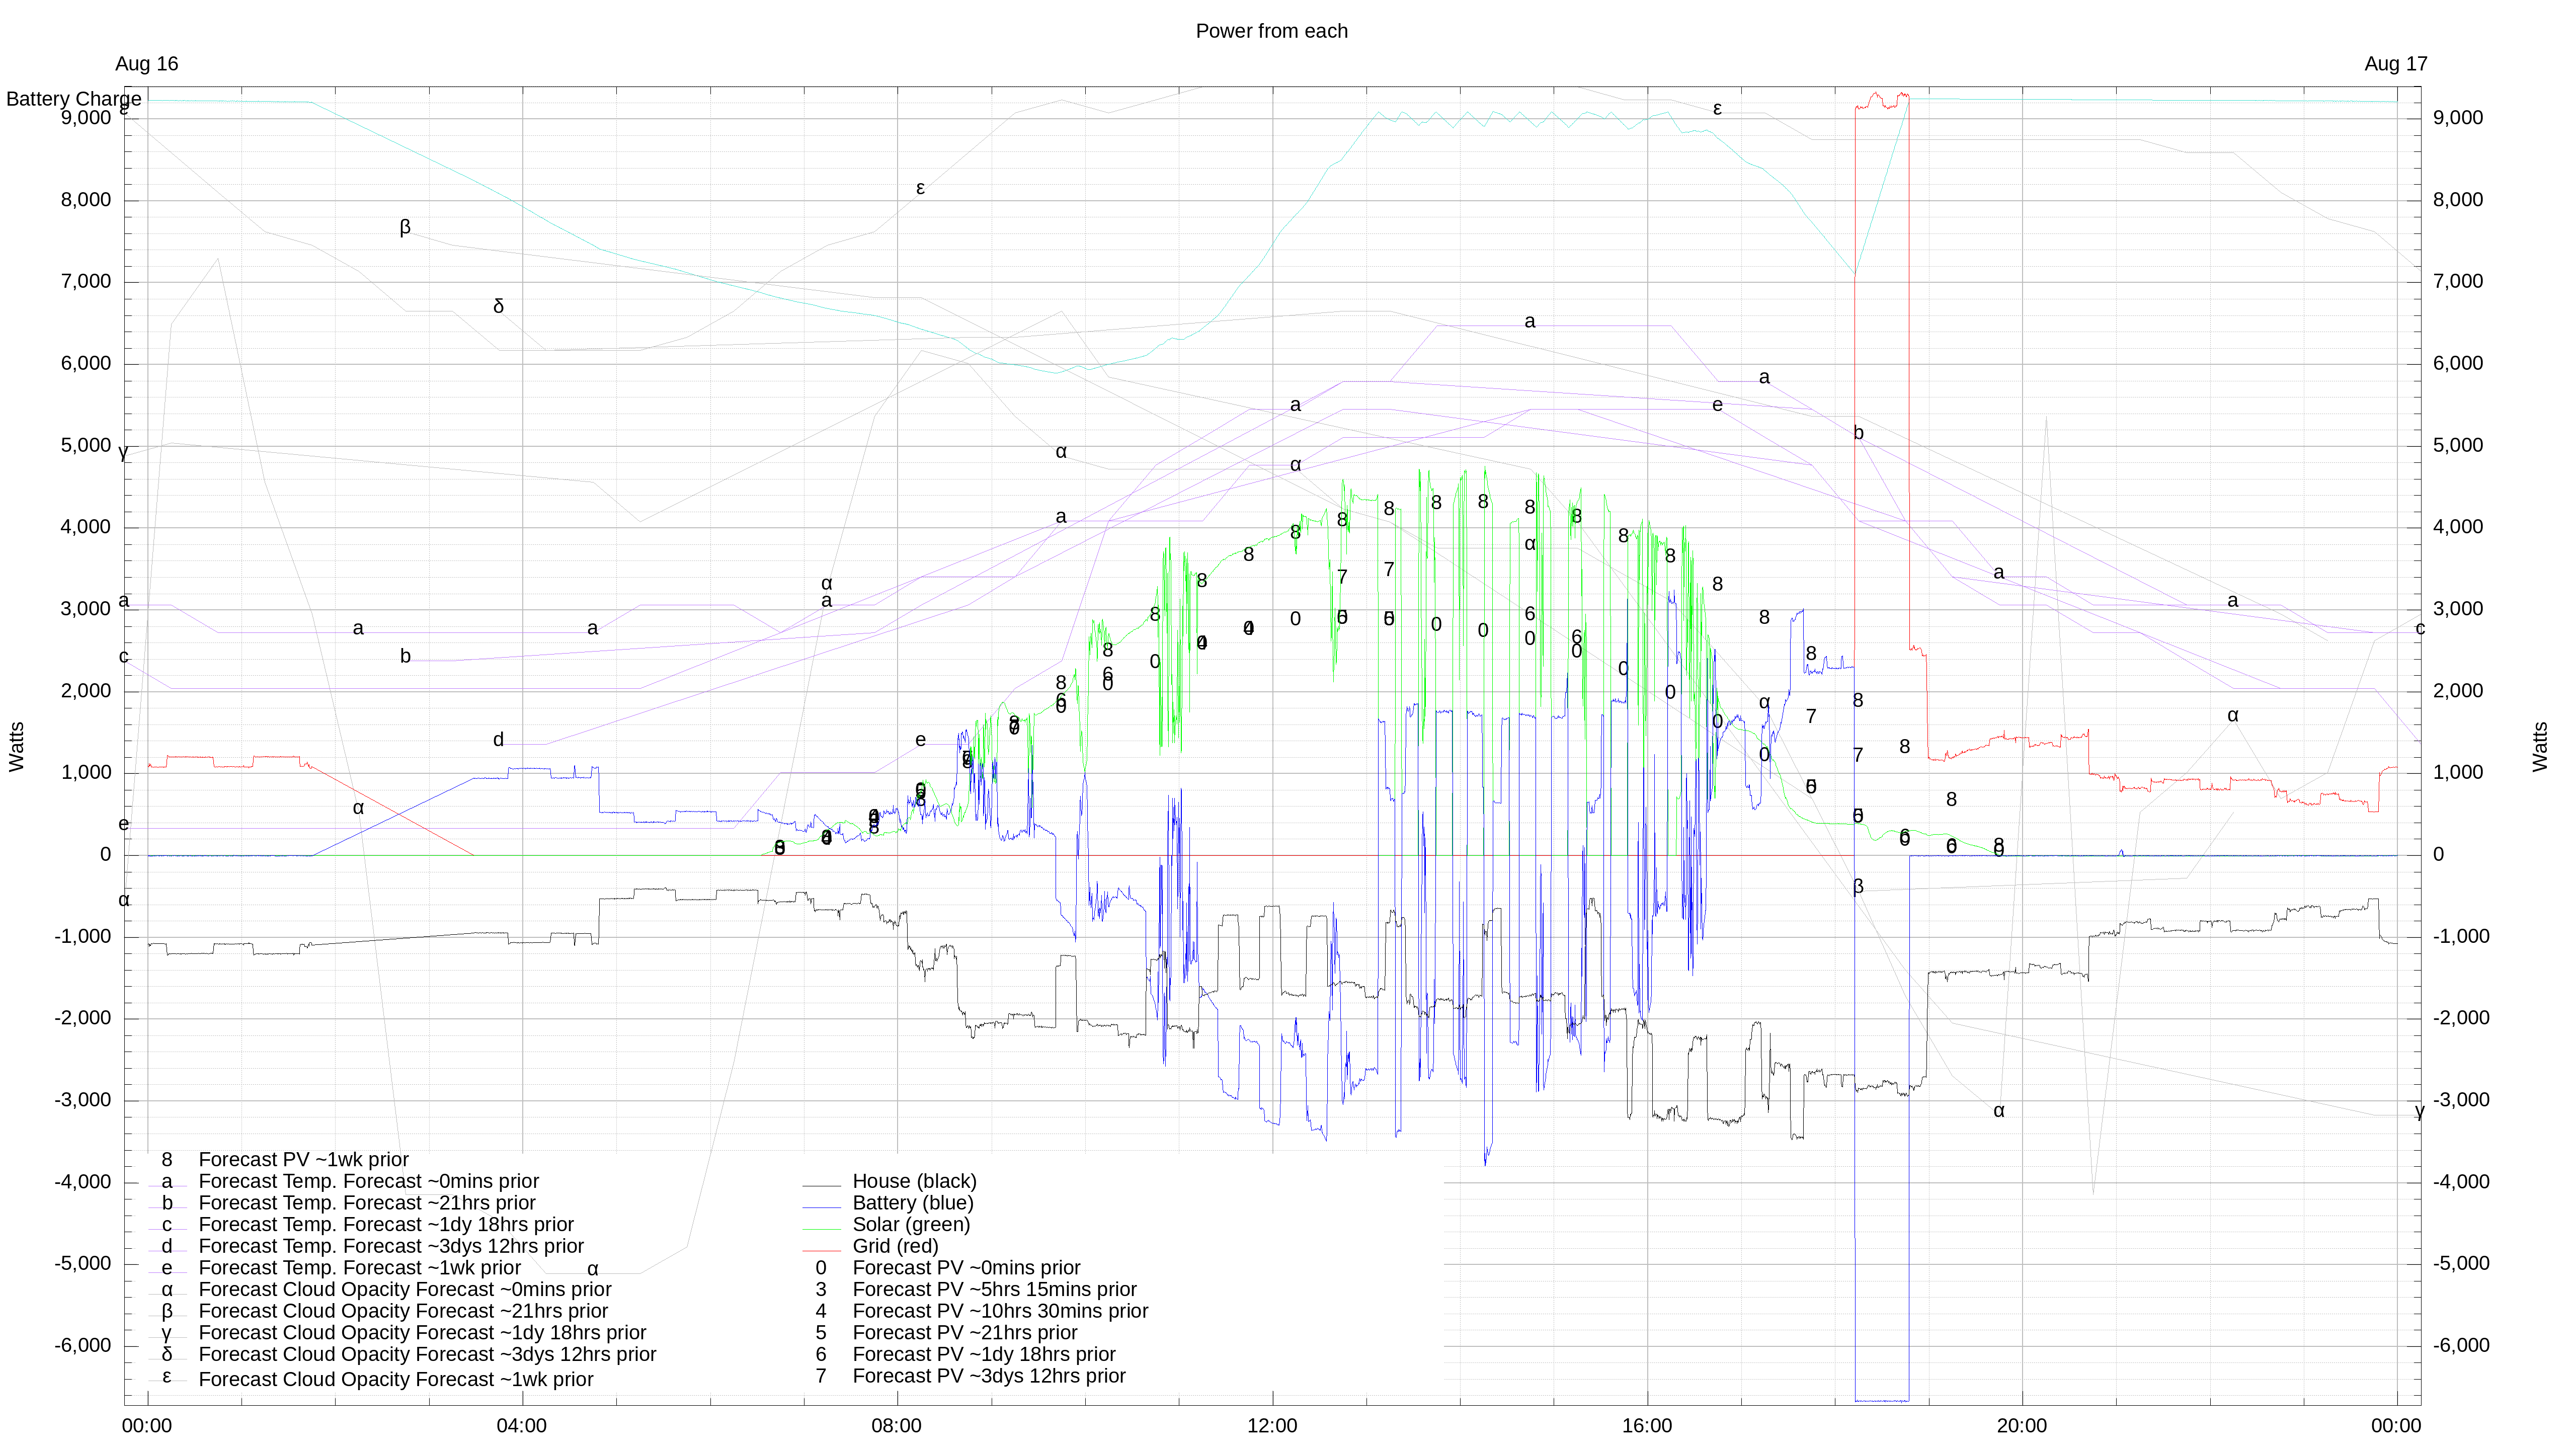Viewport: 2576px width, 1449px height.
Task: Click the x-axis tick label '20:00'
Action: click(x=2022, y=1426)
